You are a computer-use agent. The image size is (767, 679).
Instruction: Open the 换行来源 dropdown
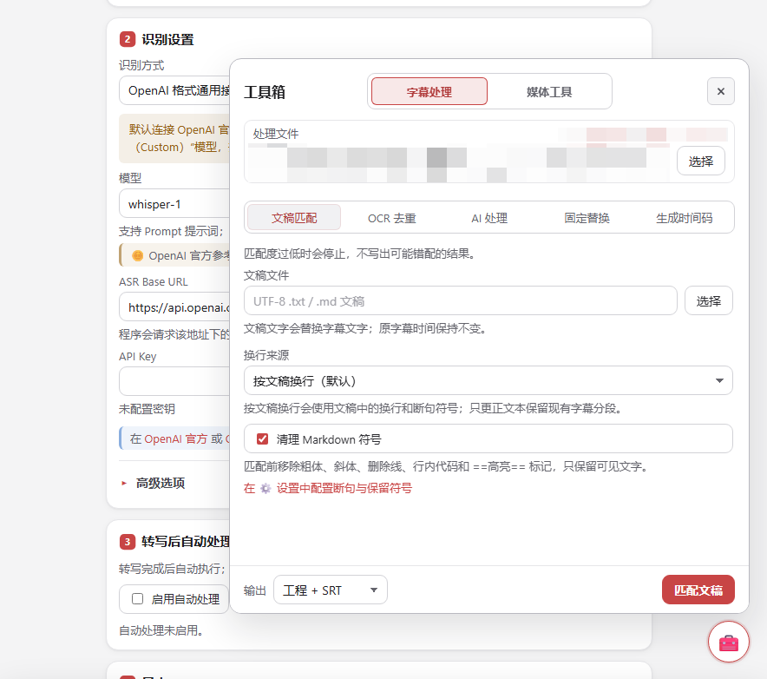pos(488,381)
